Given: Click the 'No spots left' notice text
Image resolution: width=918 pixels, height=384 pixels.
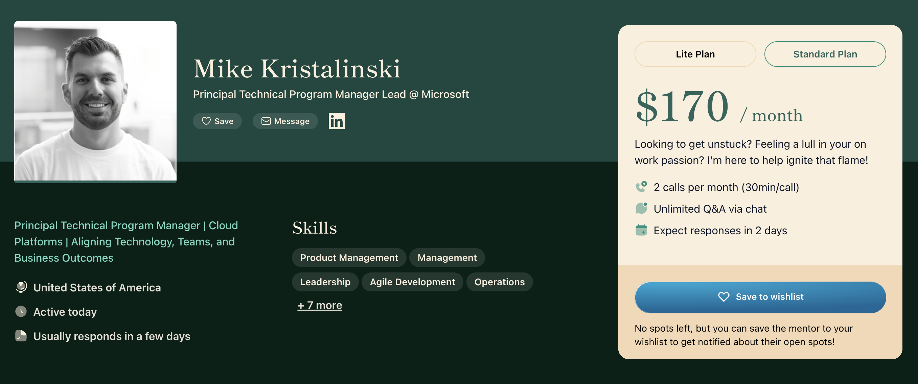Looking at the screenshot, I should (744, 335).
